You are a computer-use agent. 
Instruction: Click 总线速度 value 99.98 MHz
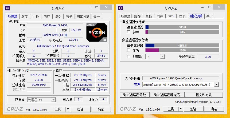(x=39, y=85)
